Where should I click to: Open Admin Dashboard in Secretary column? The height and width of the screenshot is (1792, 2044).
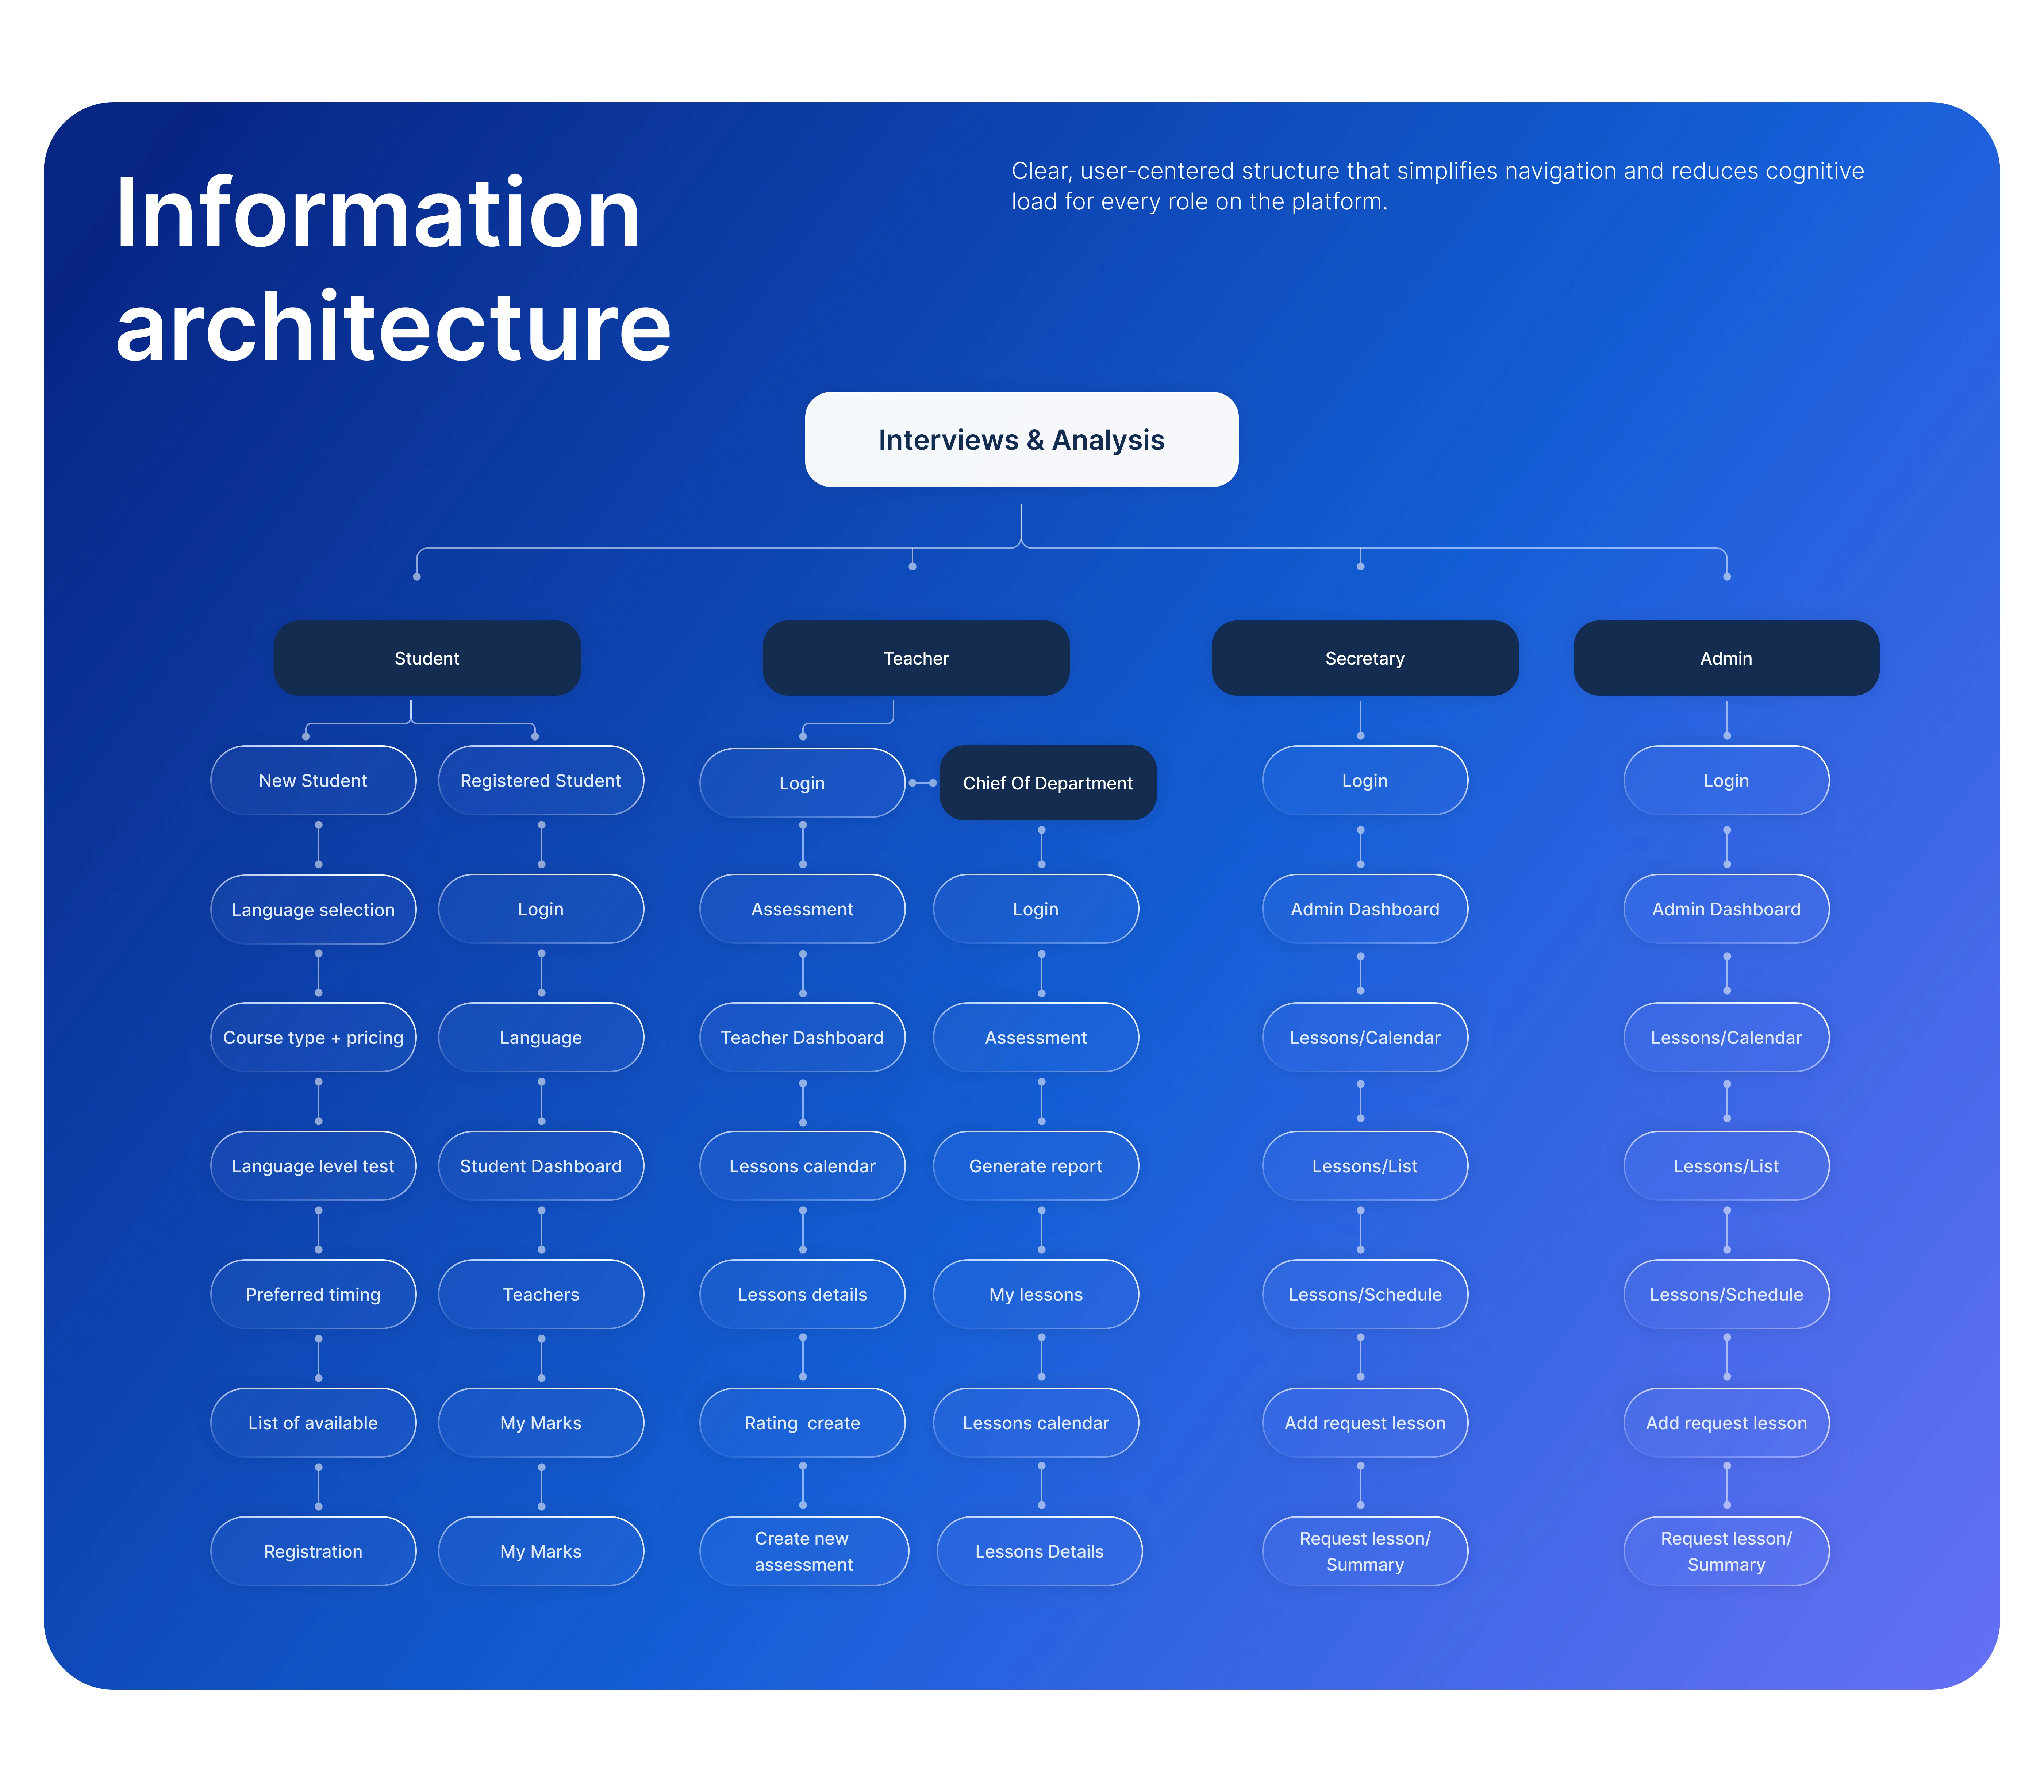pyautogui.click(x=1365, y=909)
